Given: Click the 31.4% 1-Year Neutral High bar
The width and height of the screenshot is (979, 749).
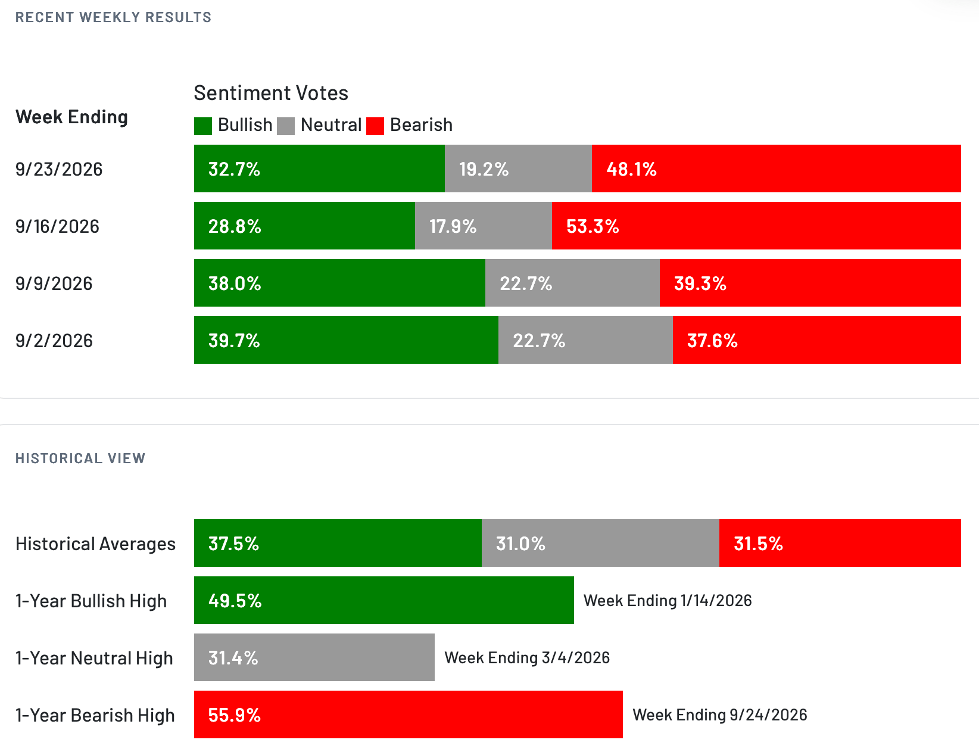Looking at the screenshot, I should [314, 657].
